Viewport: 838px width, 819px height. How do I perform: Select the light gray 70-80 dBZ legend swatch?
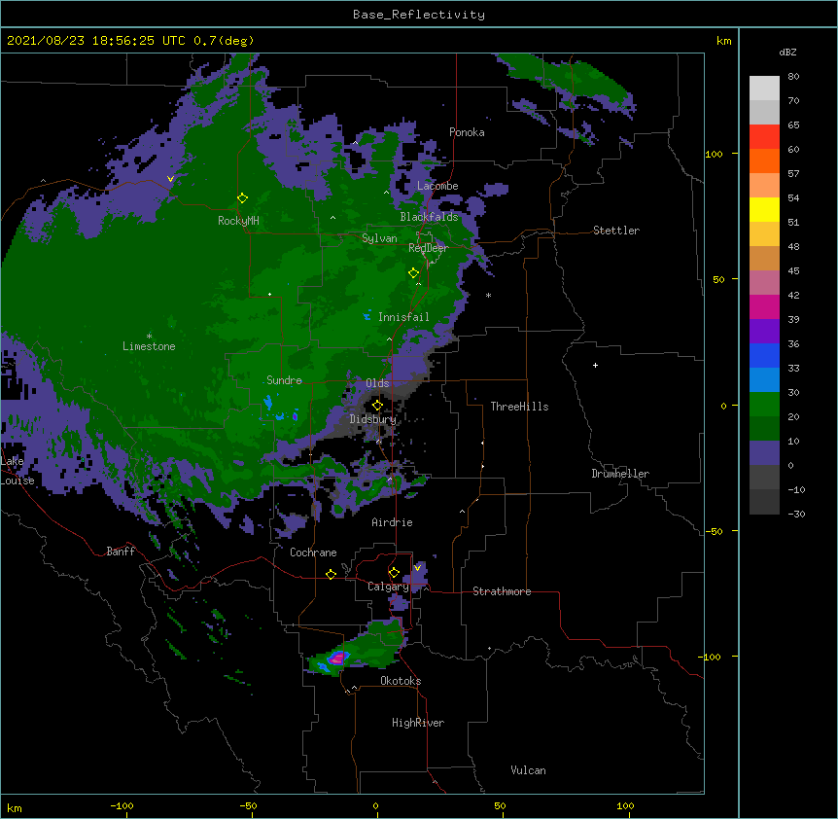(x=764, y=89)
